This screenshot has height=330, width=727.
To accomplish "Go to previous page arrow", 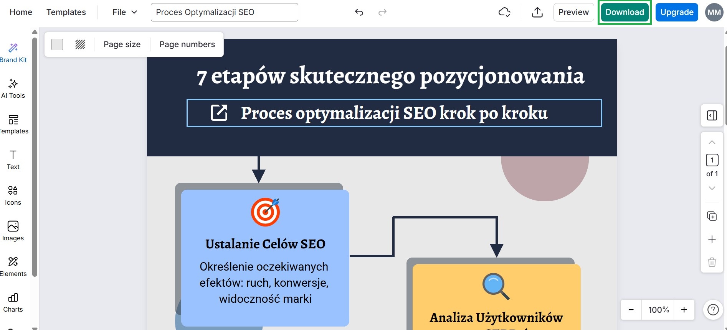I will pos(712,142).
